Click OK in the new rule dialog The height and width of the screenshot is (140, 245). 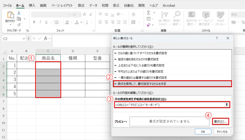click(203, 132)
